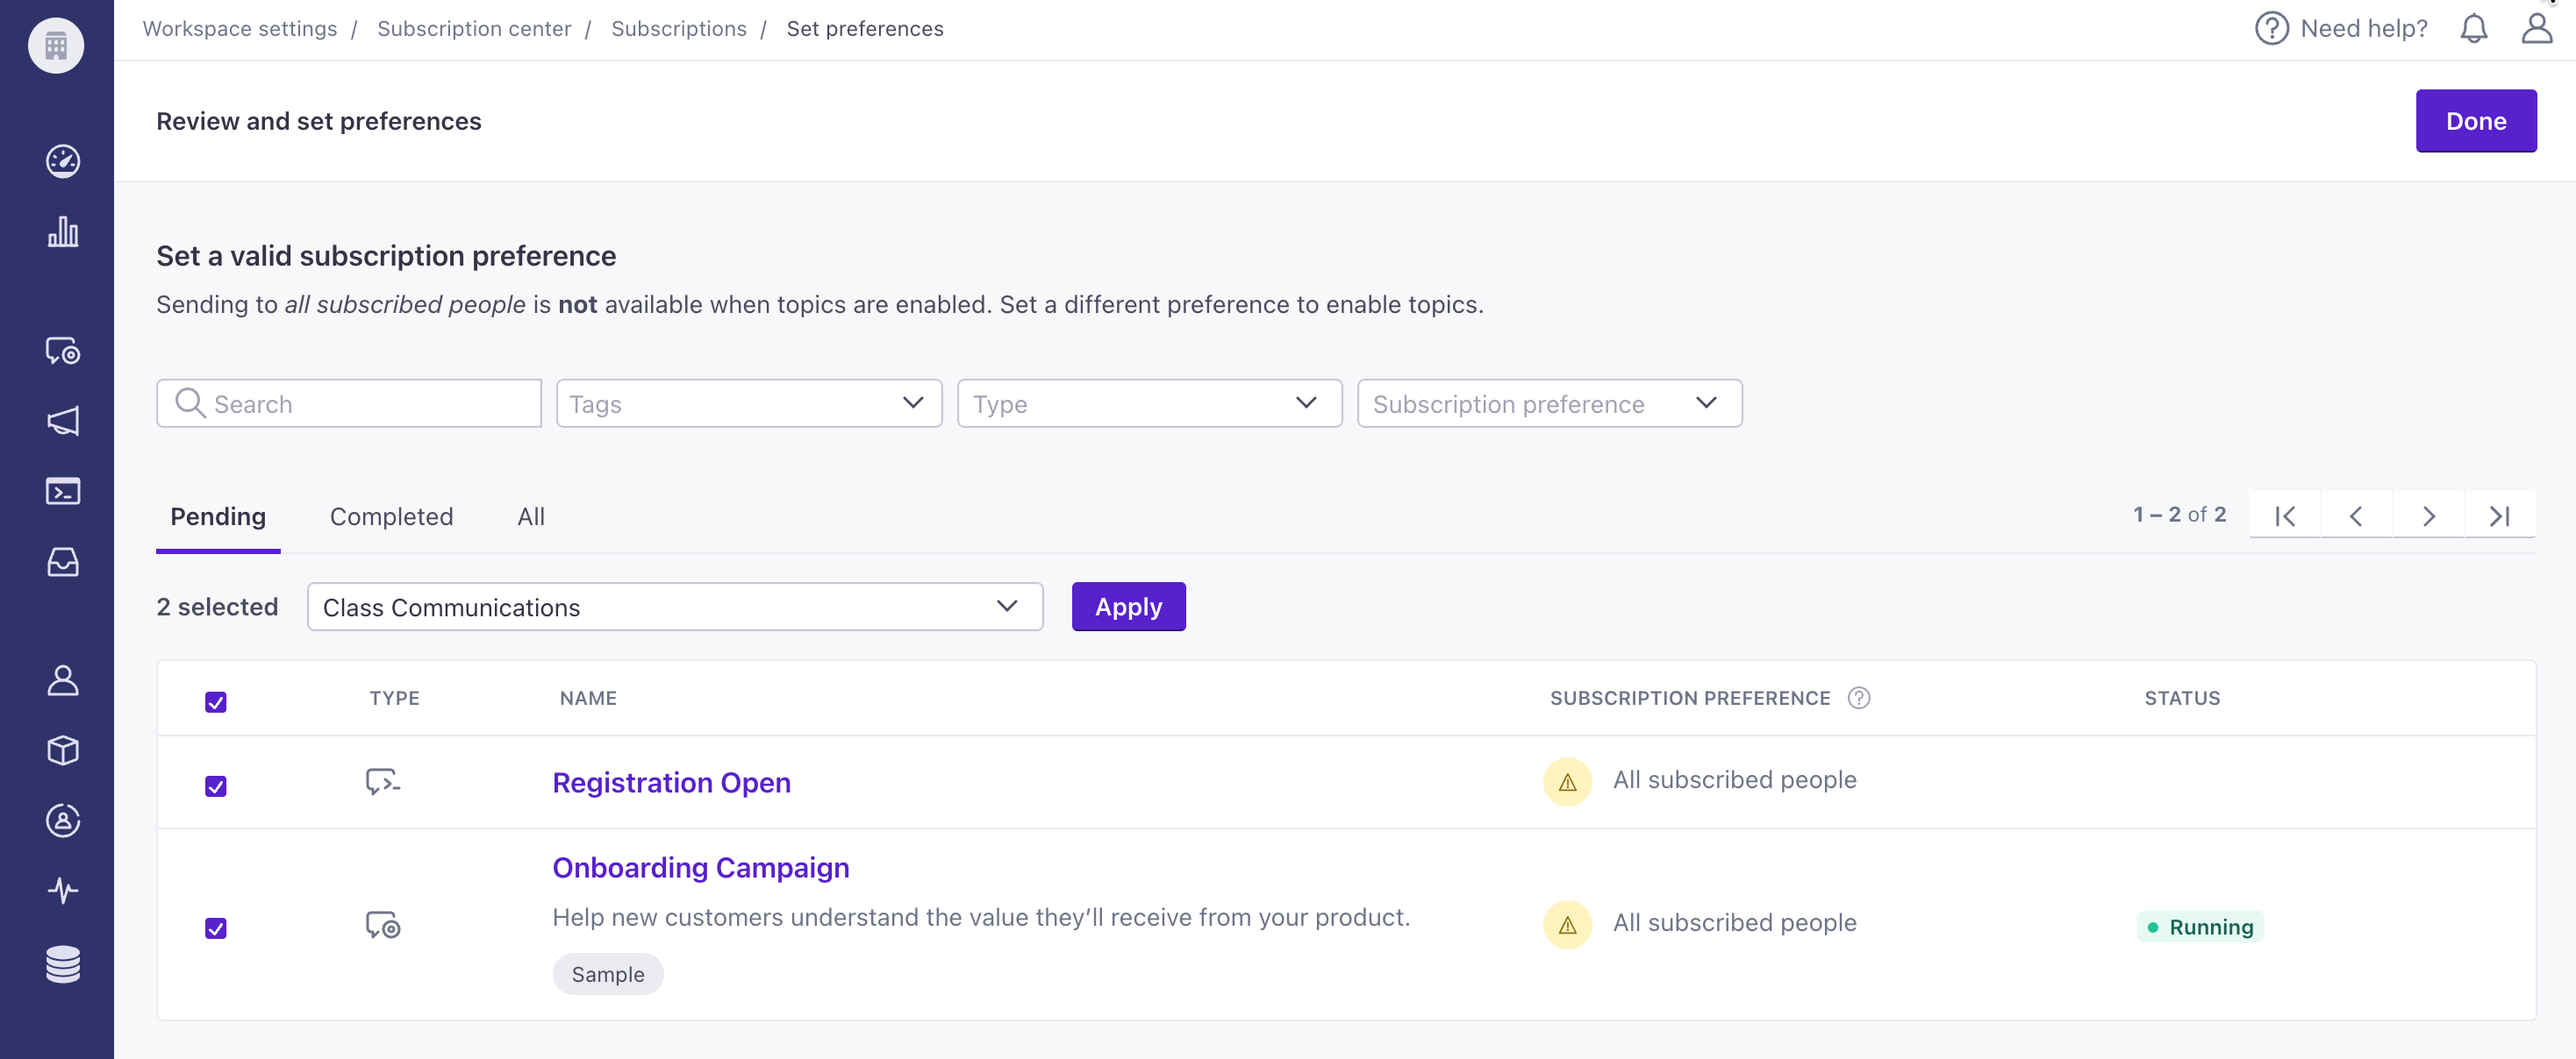The height and width of the screenshot is (1059, 2576).
Task: Click the search magnifier icon
Action: pyautogui.click(x=189, y=403)
